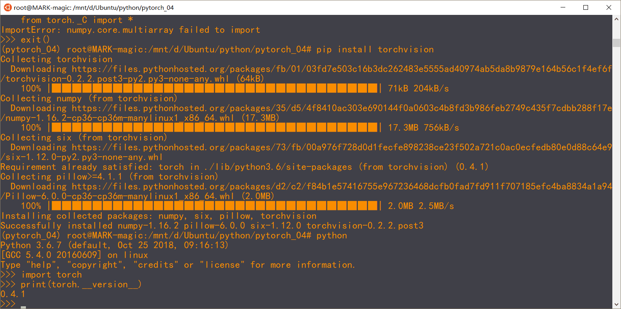
Task: Click the '[GCC 5.4.0 20160609] on linux' line
Action: pyautogui.click(x=75, y=255)
